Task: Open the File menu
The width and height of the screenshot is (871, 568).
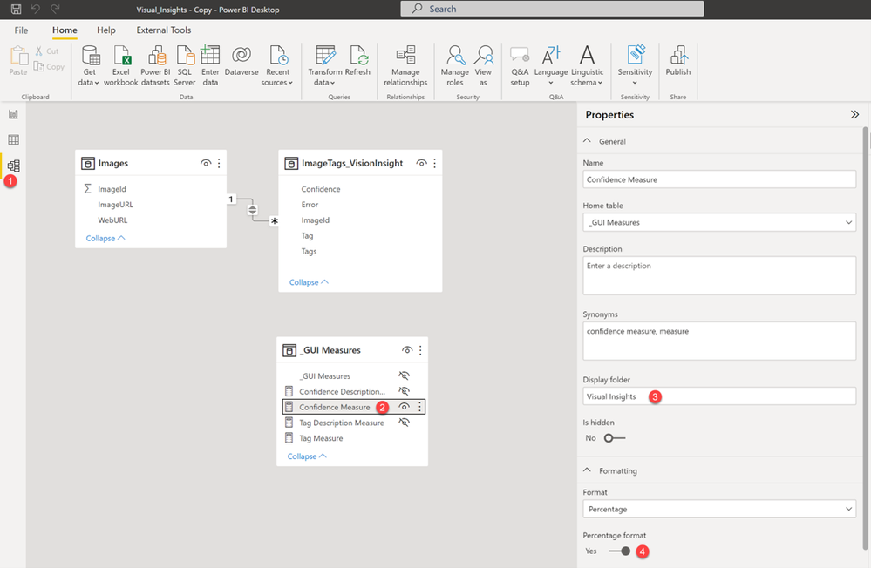Action: pyautogui.click(x=21, y=30)
